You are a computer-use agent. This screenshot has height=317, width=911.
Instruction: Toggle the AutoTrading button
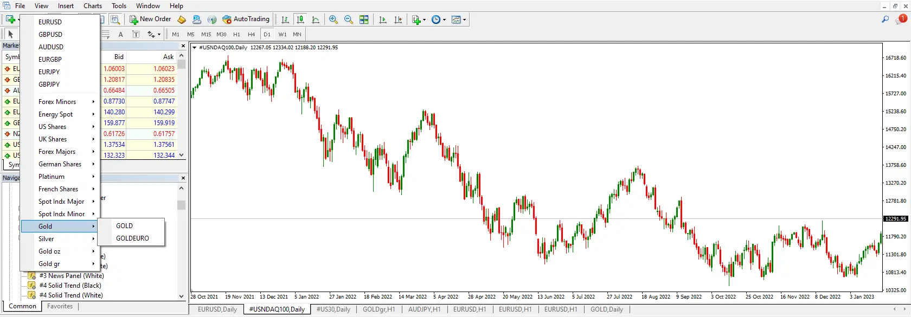pos(246,20)
